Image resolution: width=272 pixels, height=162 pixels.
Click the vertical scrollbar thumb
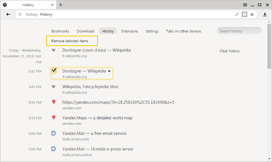269,47
